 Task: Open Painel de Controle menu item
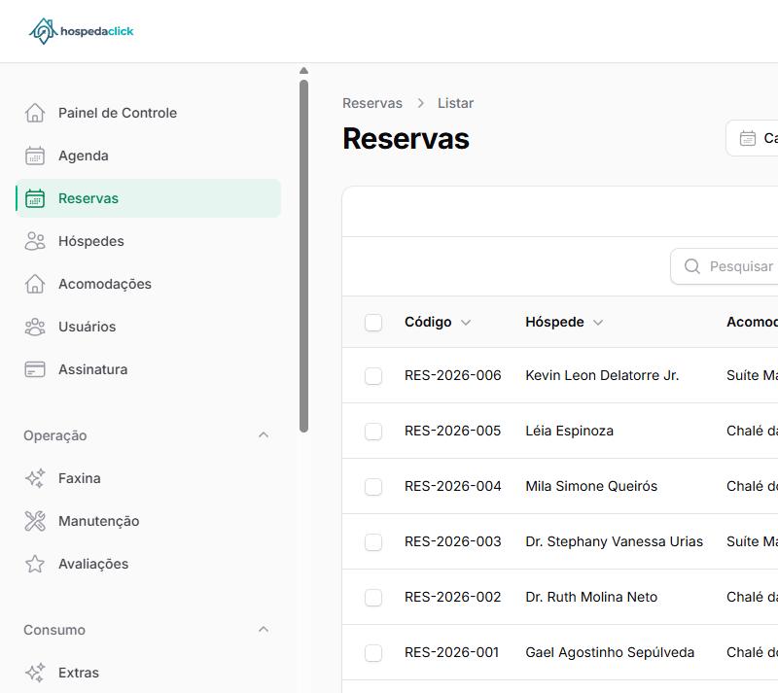click(x=149, y=113)
